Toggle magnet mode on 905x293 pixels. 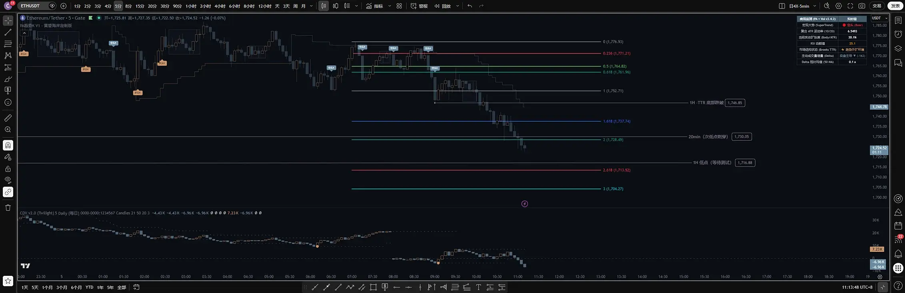(8, 145)
